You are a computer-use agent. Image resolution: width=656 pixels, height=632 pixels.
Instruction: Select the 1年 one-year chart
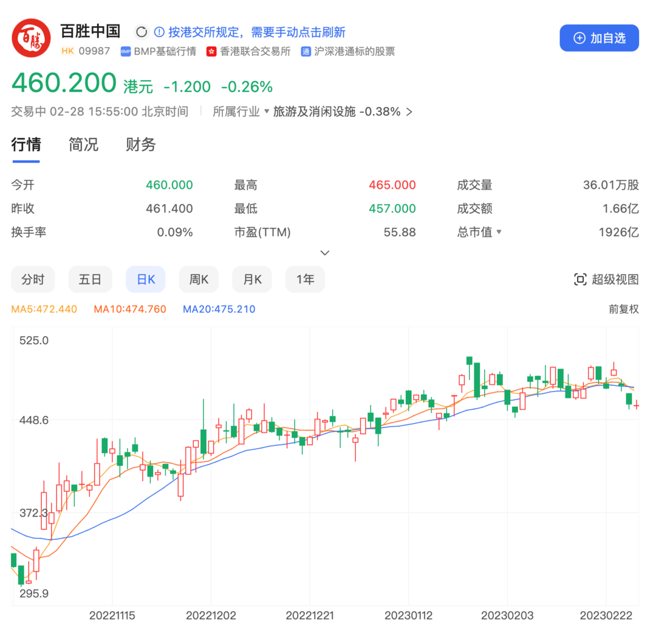305,279
